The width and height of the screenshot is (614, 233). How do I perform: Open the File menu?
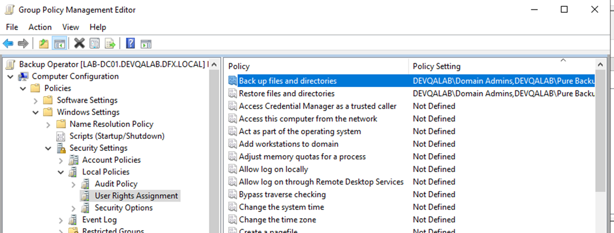point(12,27)
